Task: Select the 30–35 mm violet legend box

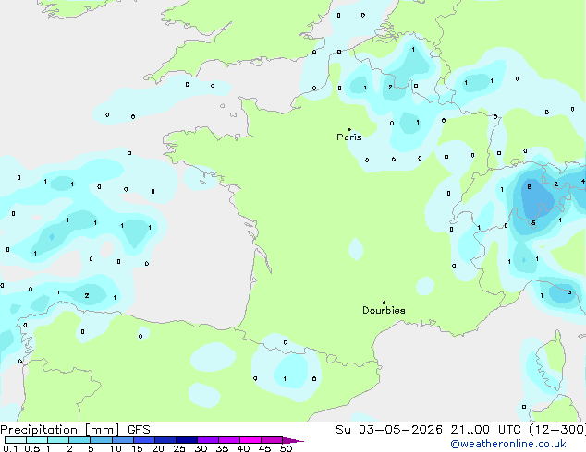Action: 208,440
